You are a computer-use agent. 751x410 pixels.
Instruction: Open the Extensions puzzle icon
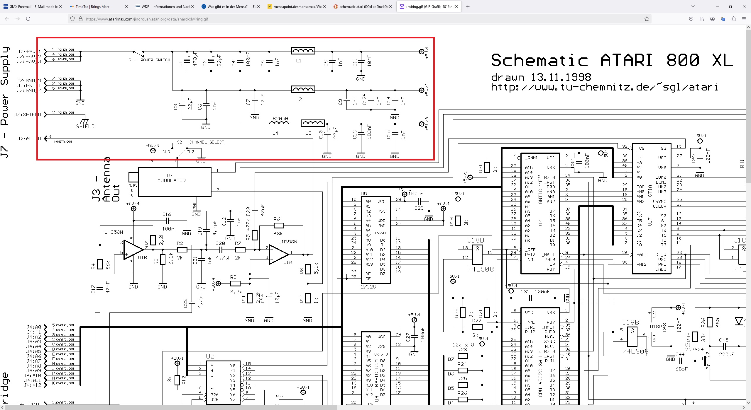[x=733, y=19]
